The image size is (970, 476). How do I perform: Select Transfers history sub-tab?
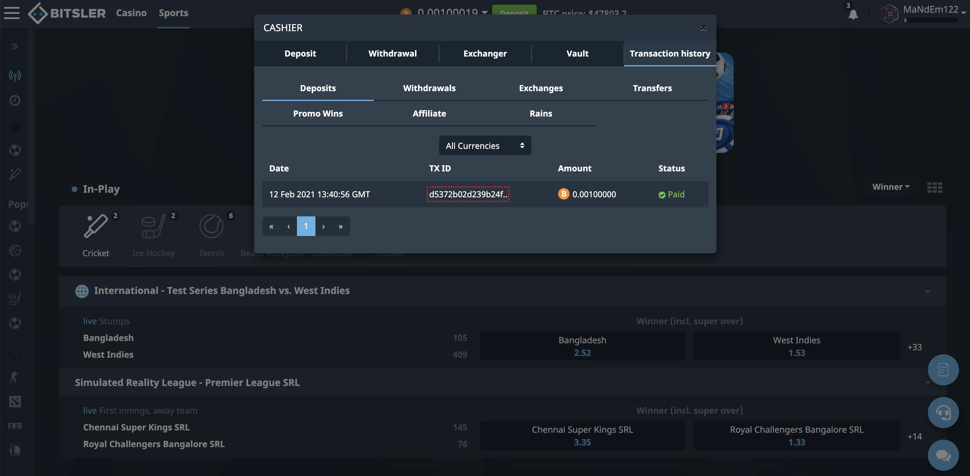click(x=652, y=88)
